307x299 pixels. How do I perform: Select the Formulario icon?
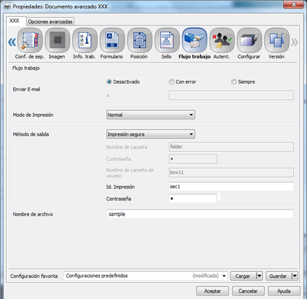[x=112, y=40]
